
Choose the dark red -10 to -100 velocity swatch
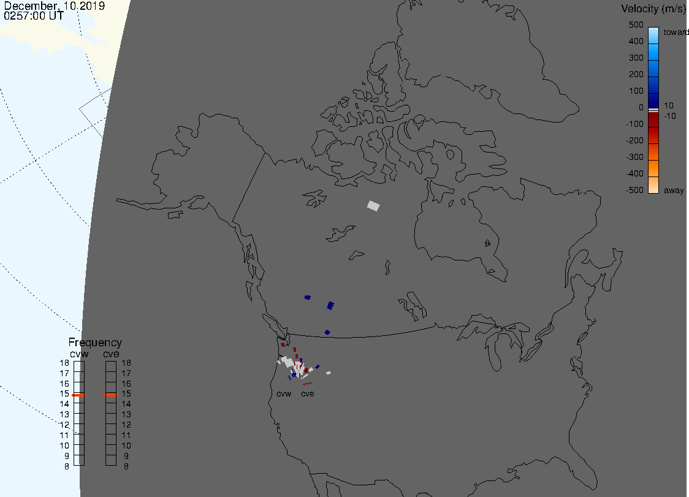[x=653, y=120]
